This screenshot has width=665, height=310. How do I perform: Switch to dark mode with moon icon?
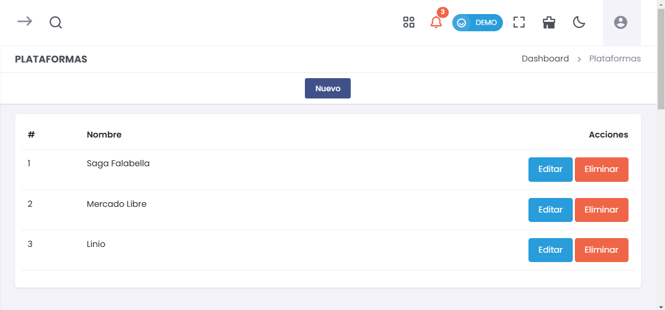coord(579,22)
